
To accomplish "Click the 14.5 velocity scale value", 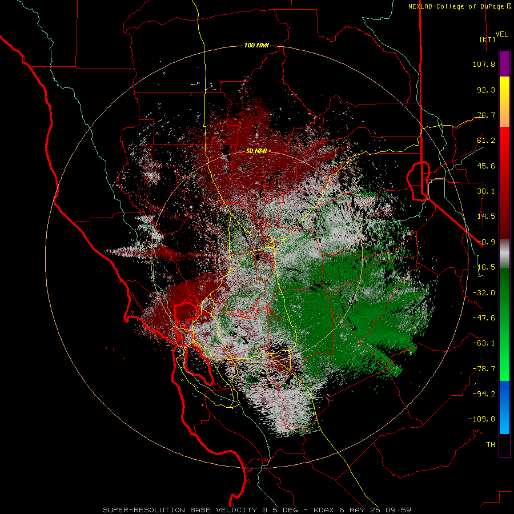I will [486, 216].
